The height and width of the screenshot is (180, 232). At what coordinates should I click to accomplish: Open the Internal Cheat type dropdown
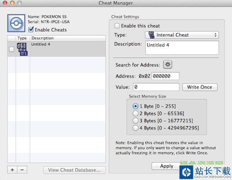pos(182,35)
